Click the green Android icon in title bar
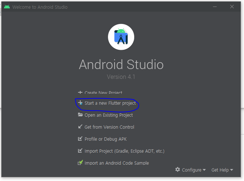Image resolution: width=244 pixels, height=181 pixels. pyautogui.click(x=7, y=7)
